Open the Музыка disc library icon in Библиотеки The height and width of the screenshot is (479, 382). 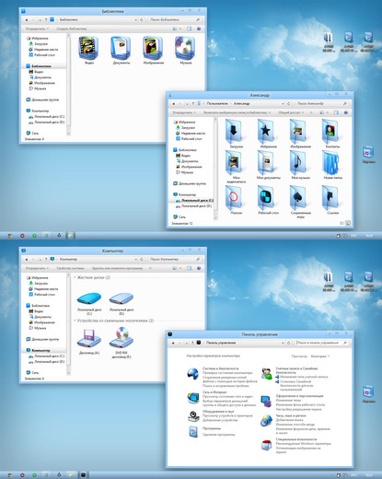pos(185,48)
